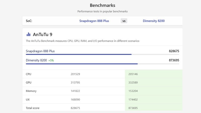The width and height of the screenshot is (201, 113).
Task: Select the Memory row label
Action: (x=31, y=91)
